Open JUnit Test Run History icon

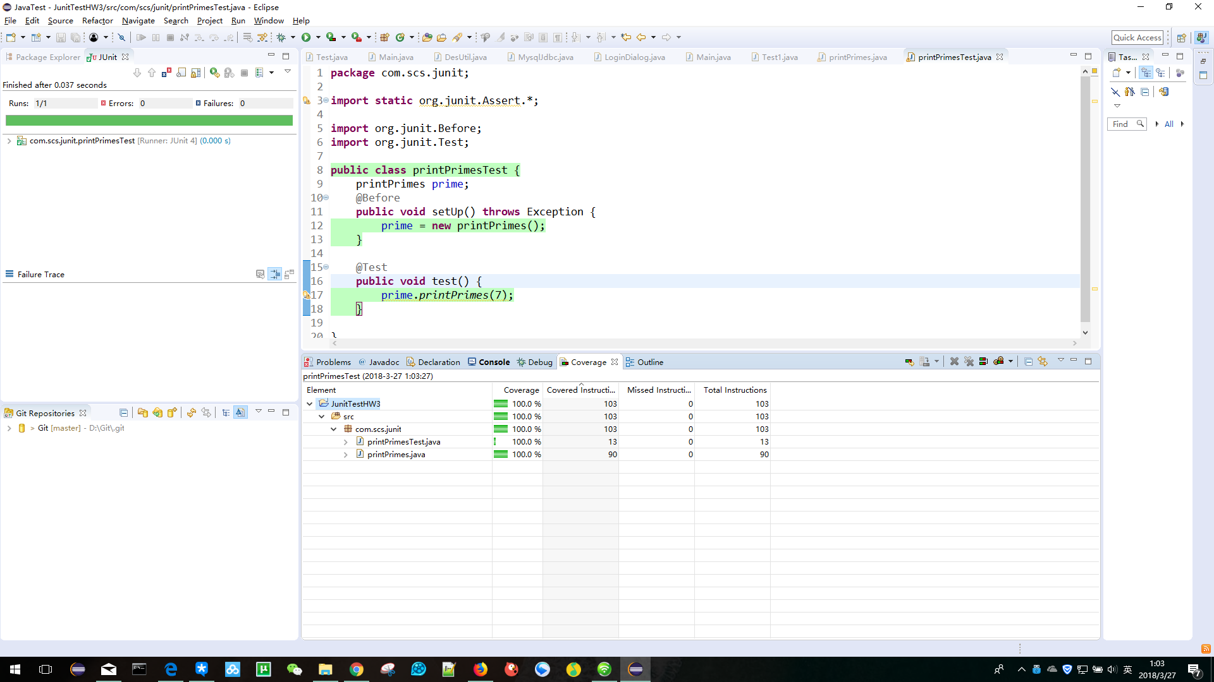[x=259, y=73]
